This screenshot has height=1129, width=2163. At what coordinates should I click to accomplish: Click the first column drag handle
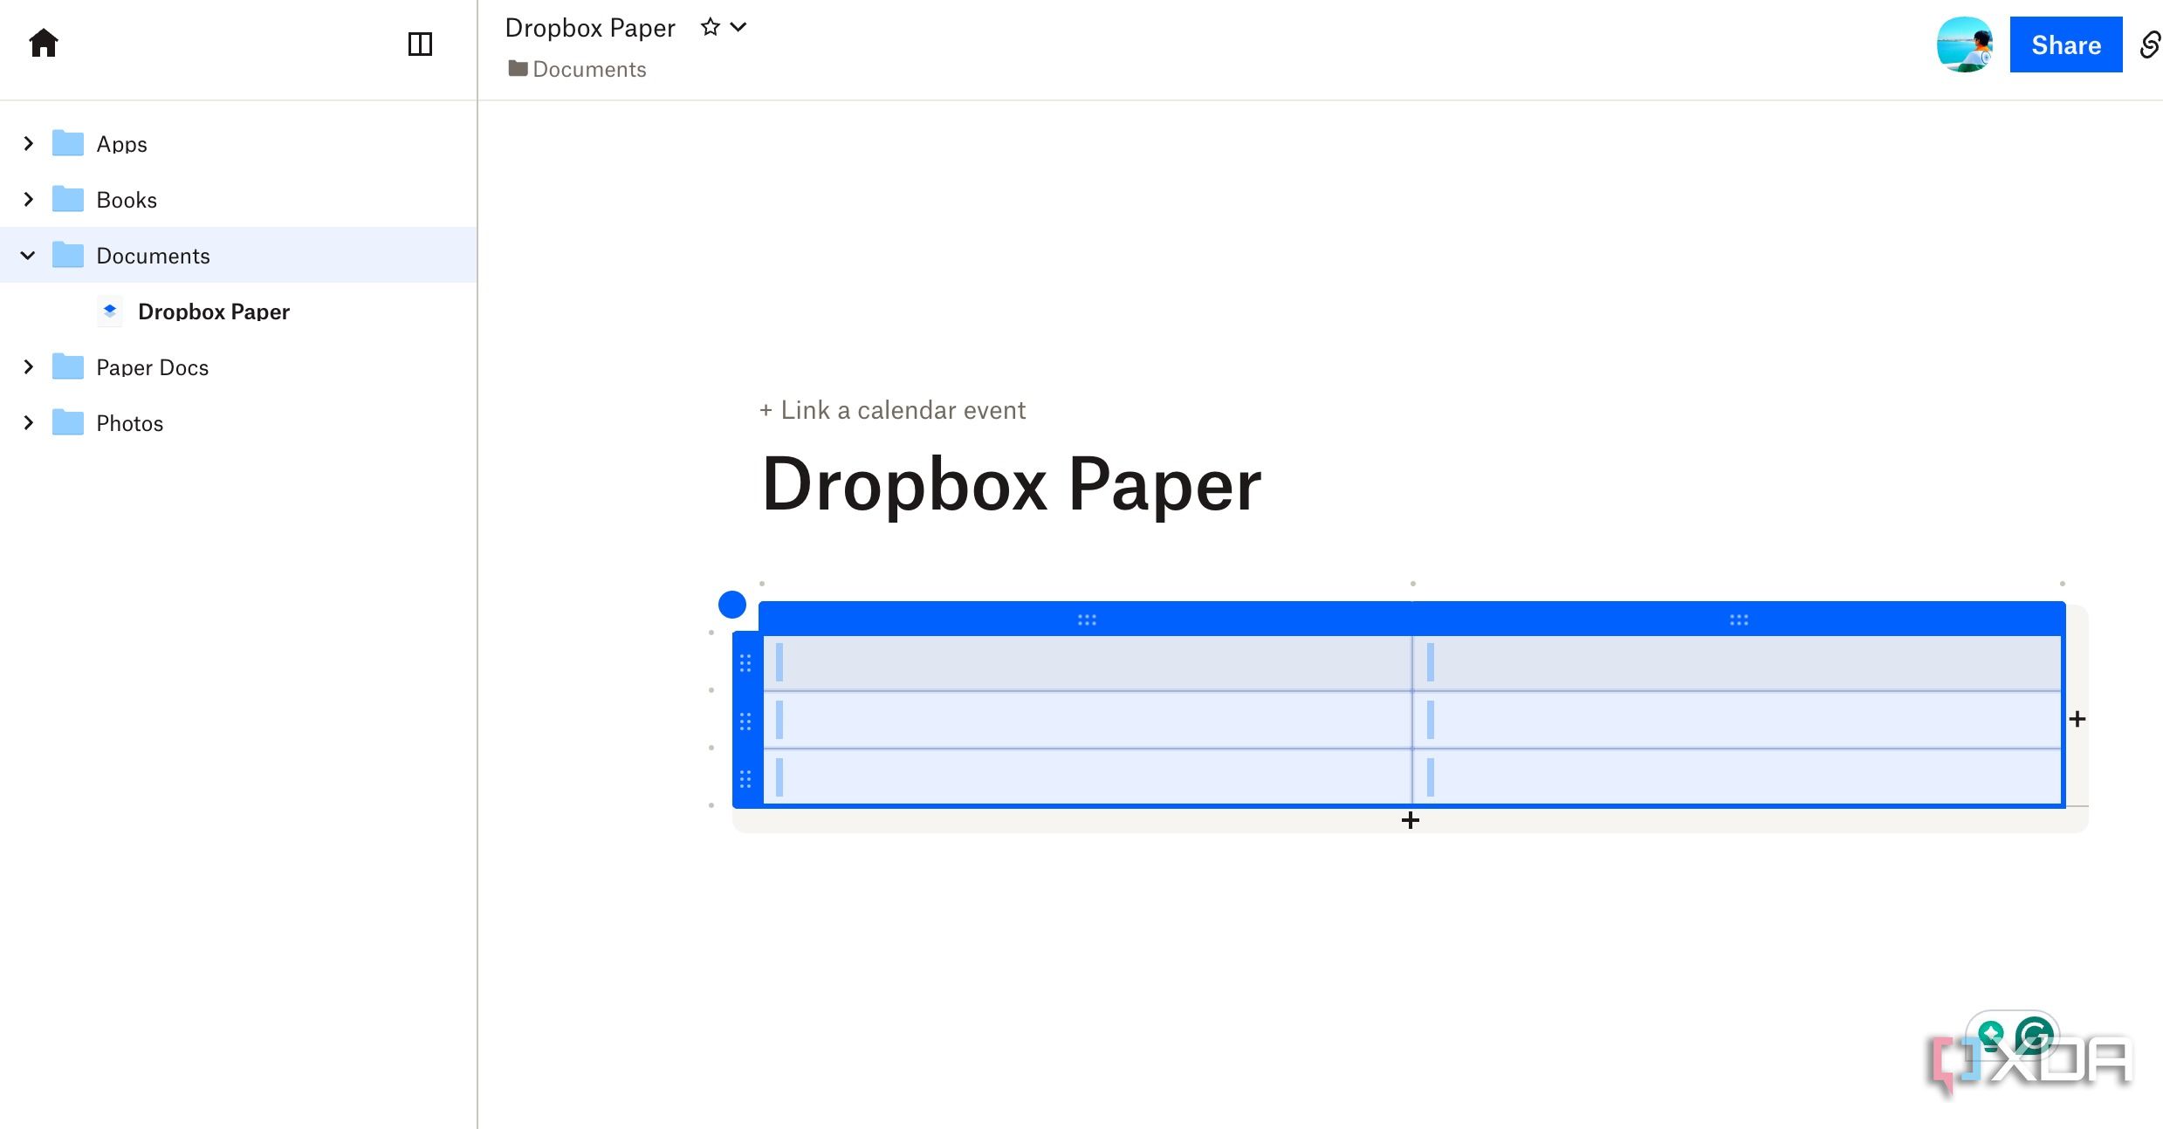click(x=1086, y=619)
